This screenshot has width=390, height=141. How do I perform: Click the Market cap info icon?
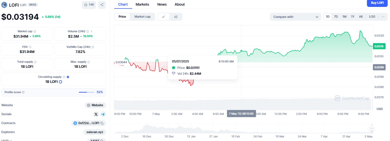point(35,31)
